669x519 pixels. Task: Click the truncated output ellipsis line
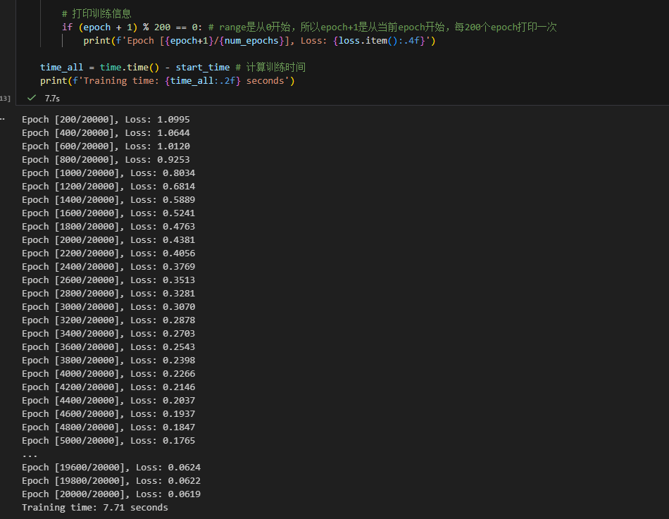(x=30, y=456)
